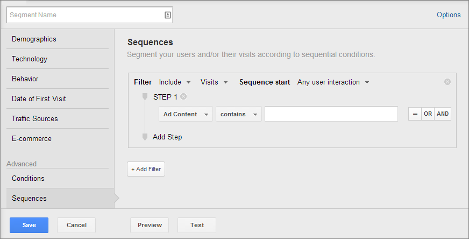Click the contact card icon in Segment Name field
469x239 pixels.
pyautogui.click(x=168, y=15)
